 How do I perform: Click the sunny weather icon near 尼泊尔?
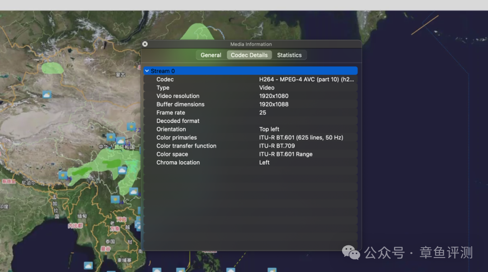pyautogui.click(x=63, y=175)
